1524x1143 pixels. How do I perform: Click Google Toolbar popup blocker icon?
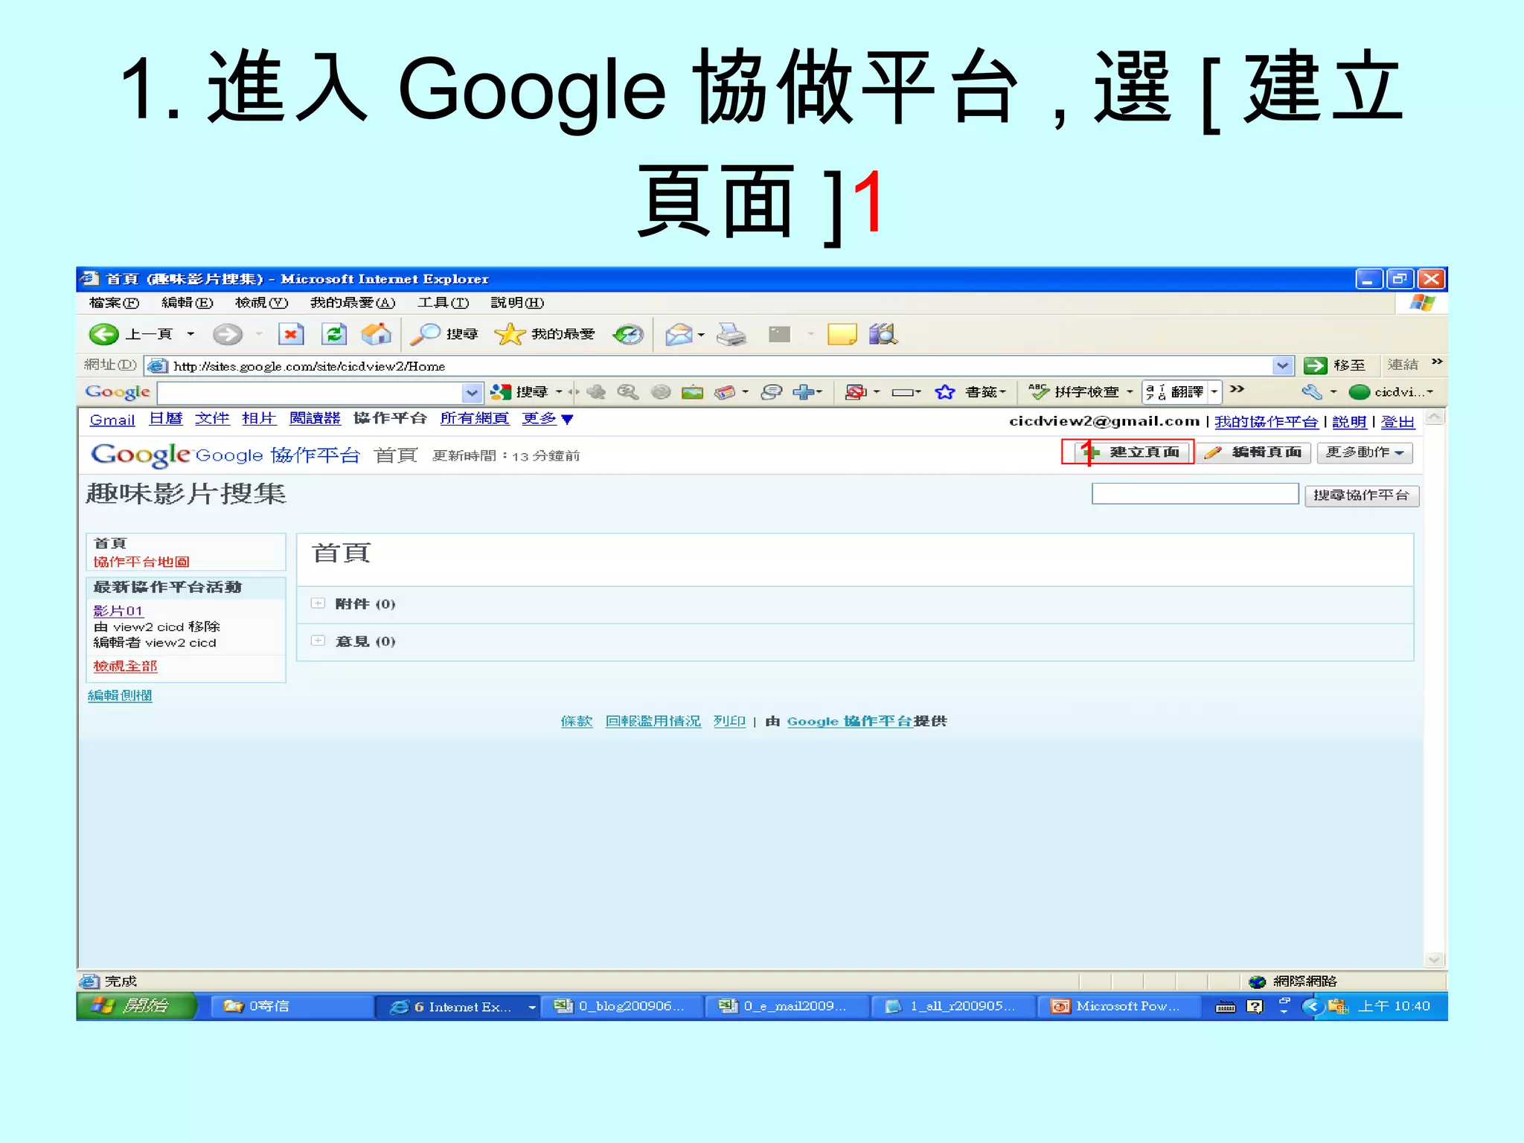(x=856, y=391)
